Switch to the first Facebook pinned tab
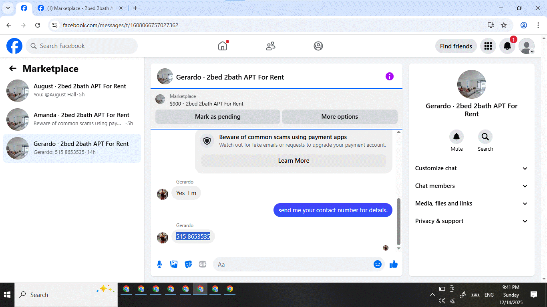 coord(24,8)
